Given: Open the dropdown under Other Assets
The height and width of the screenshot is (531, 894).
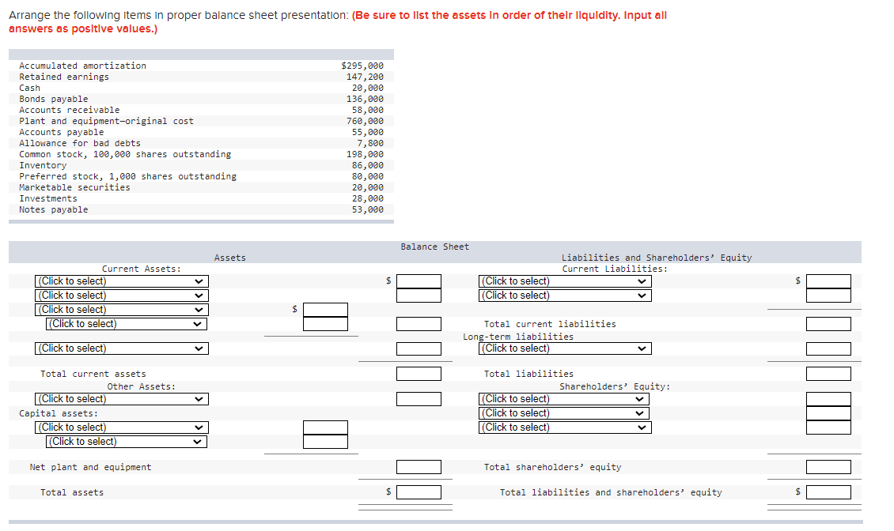Looking at the screenshot, I should pyautogui.click(x=121, y=398).
